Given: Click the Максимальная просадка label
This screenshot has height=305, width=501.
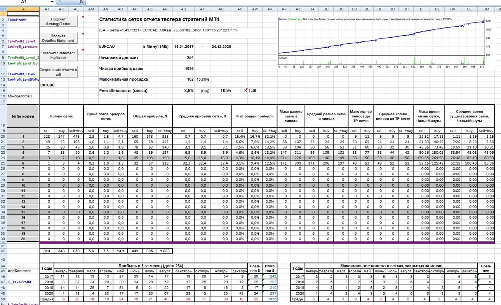Looking at the screenshot, I should point(124,79).
